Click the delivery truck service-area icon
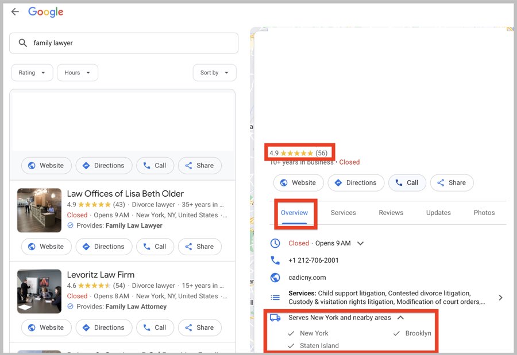This screenshot has width=517, height=355. click(275, 318)
